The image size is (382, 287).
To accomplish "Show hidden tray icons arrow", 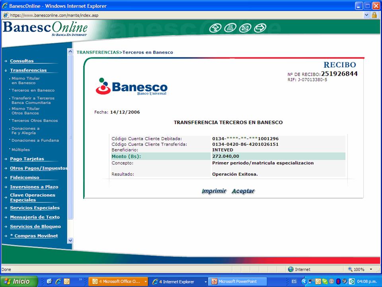I will tap(304, 281).
